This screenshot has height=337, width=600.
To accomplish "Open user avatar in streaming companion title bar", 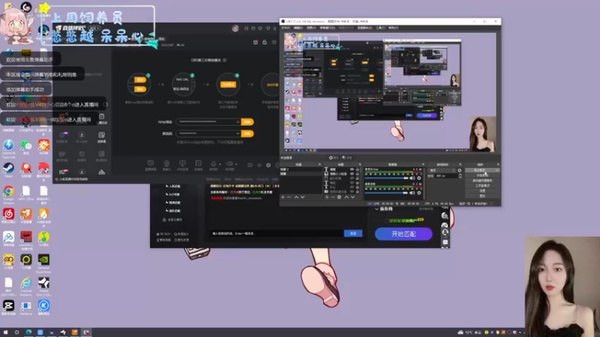I will coord(235,28).
